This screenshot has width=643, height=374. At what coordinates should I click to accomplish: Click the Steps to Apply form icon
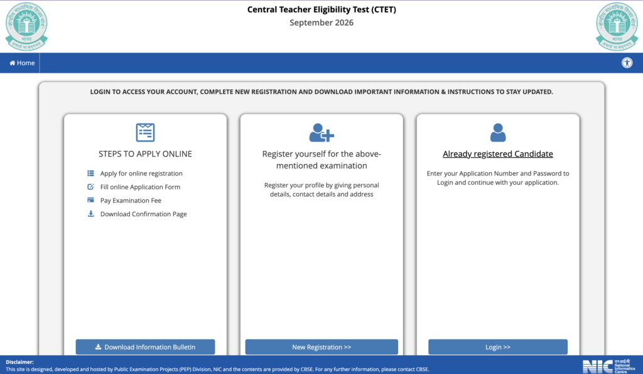coord(145,133)
